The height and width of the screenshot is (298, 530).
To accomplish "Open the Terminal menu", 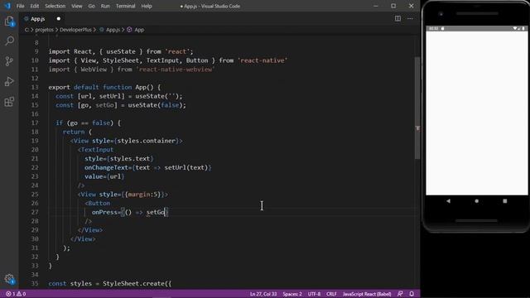I will (125, 6).
